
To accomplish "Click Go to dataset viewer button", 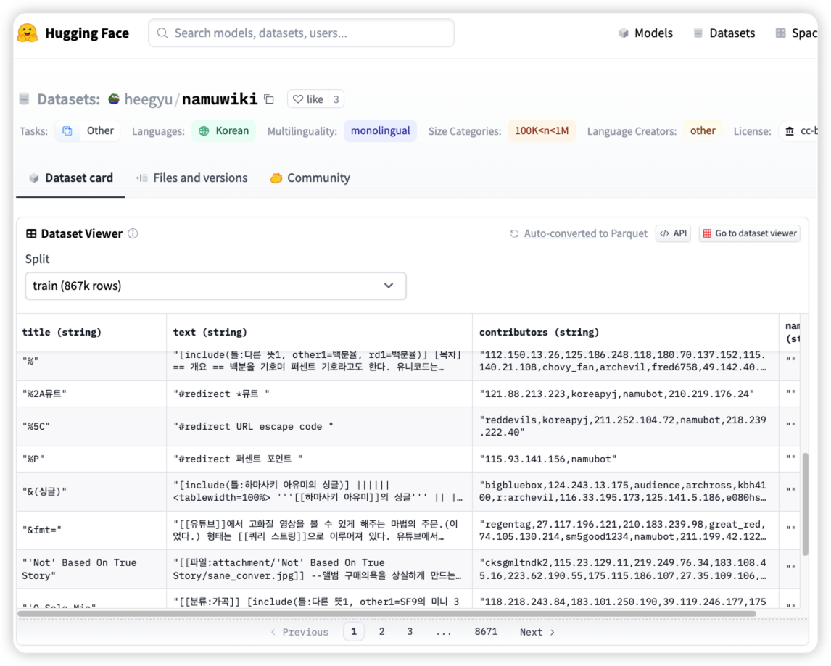I will tap(749, 233).
